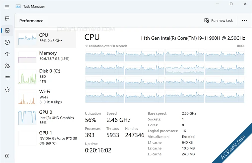This screenshot has width=252, height=163.
Task: Click the Memory mini graph thumbnail
Action: point(27,57)
